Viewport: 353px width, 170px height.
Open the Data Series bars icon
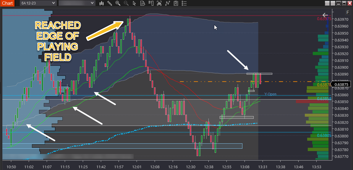101,3
